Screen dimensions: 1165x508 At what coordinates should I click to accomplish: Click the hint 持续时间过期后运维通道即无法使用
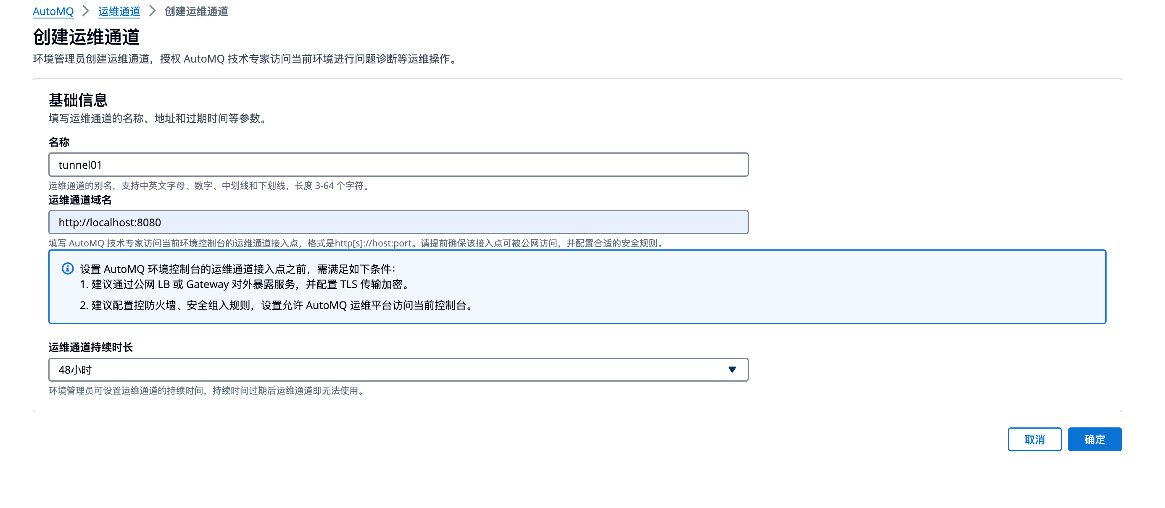pyautogui.click(x=208, y=390)
